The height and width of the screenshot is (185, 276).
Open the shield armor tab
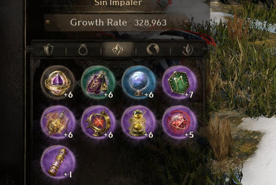click(x=48, y=50)
